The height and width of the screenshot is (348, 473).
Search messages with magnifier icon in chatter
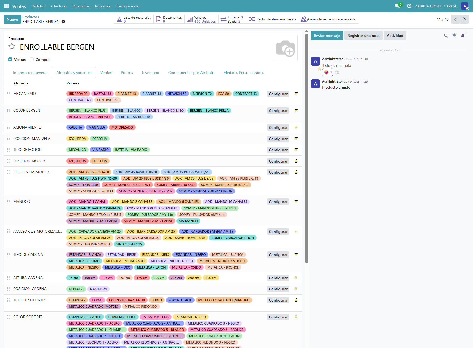(x=446, y=36)
